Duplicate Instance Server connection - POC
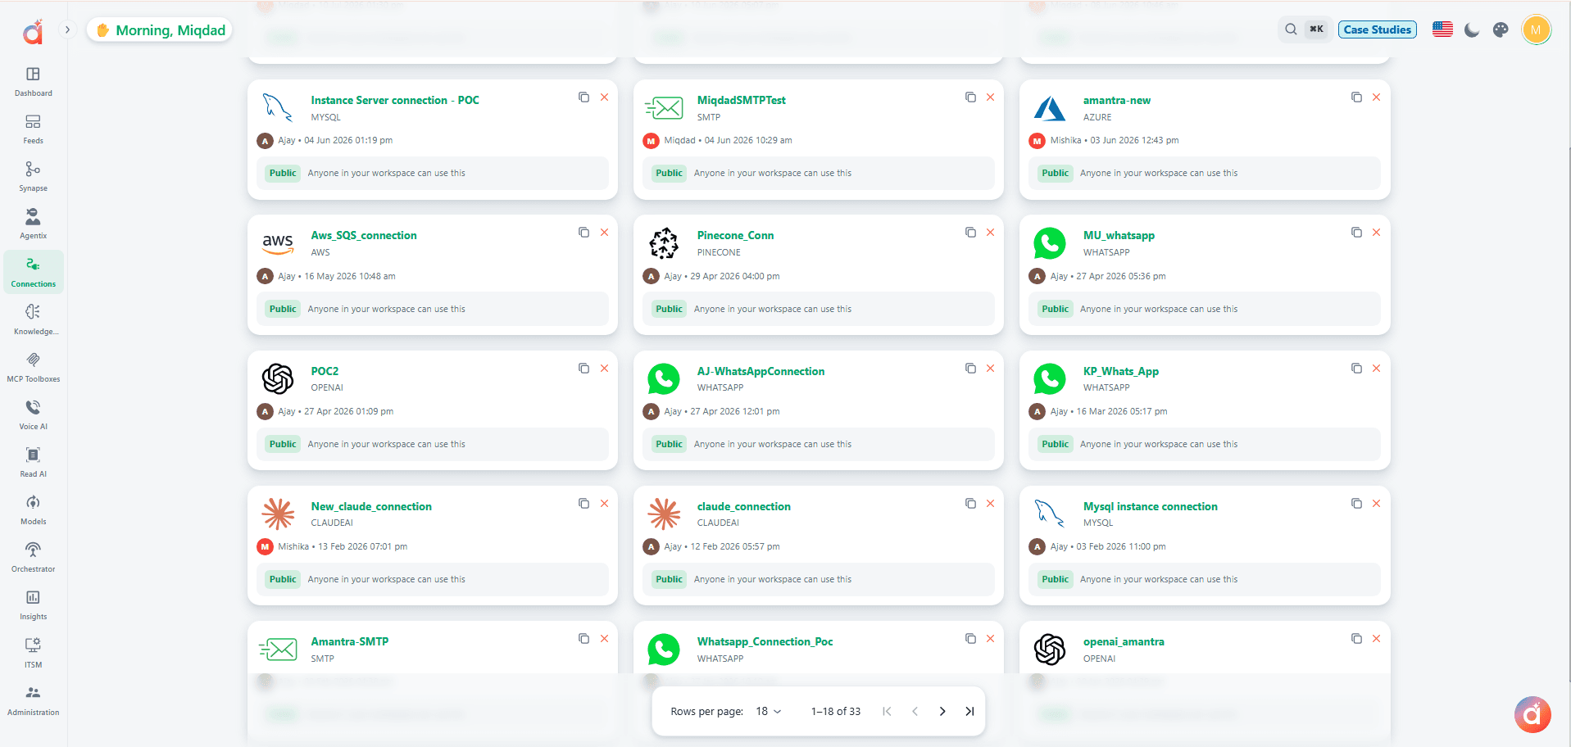1571x747 pixels. tap(583, 97)
